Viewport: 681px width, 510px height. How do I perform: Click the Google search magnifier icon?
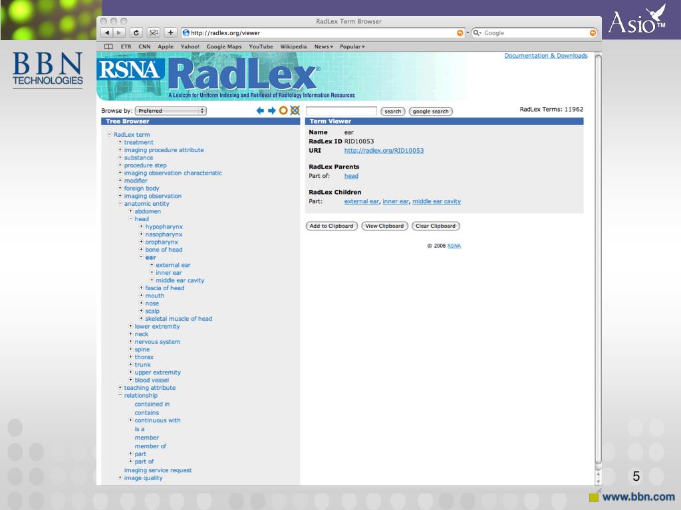[477, 33]
